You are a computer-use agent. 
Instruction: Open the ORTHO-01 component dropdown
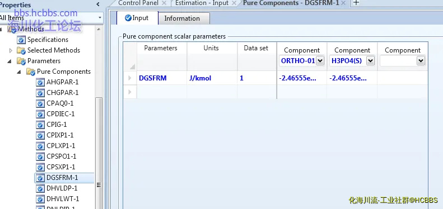320,61
